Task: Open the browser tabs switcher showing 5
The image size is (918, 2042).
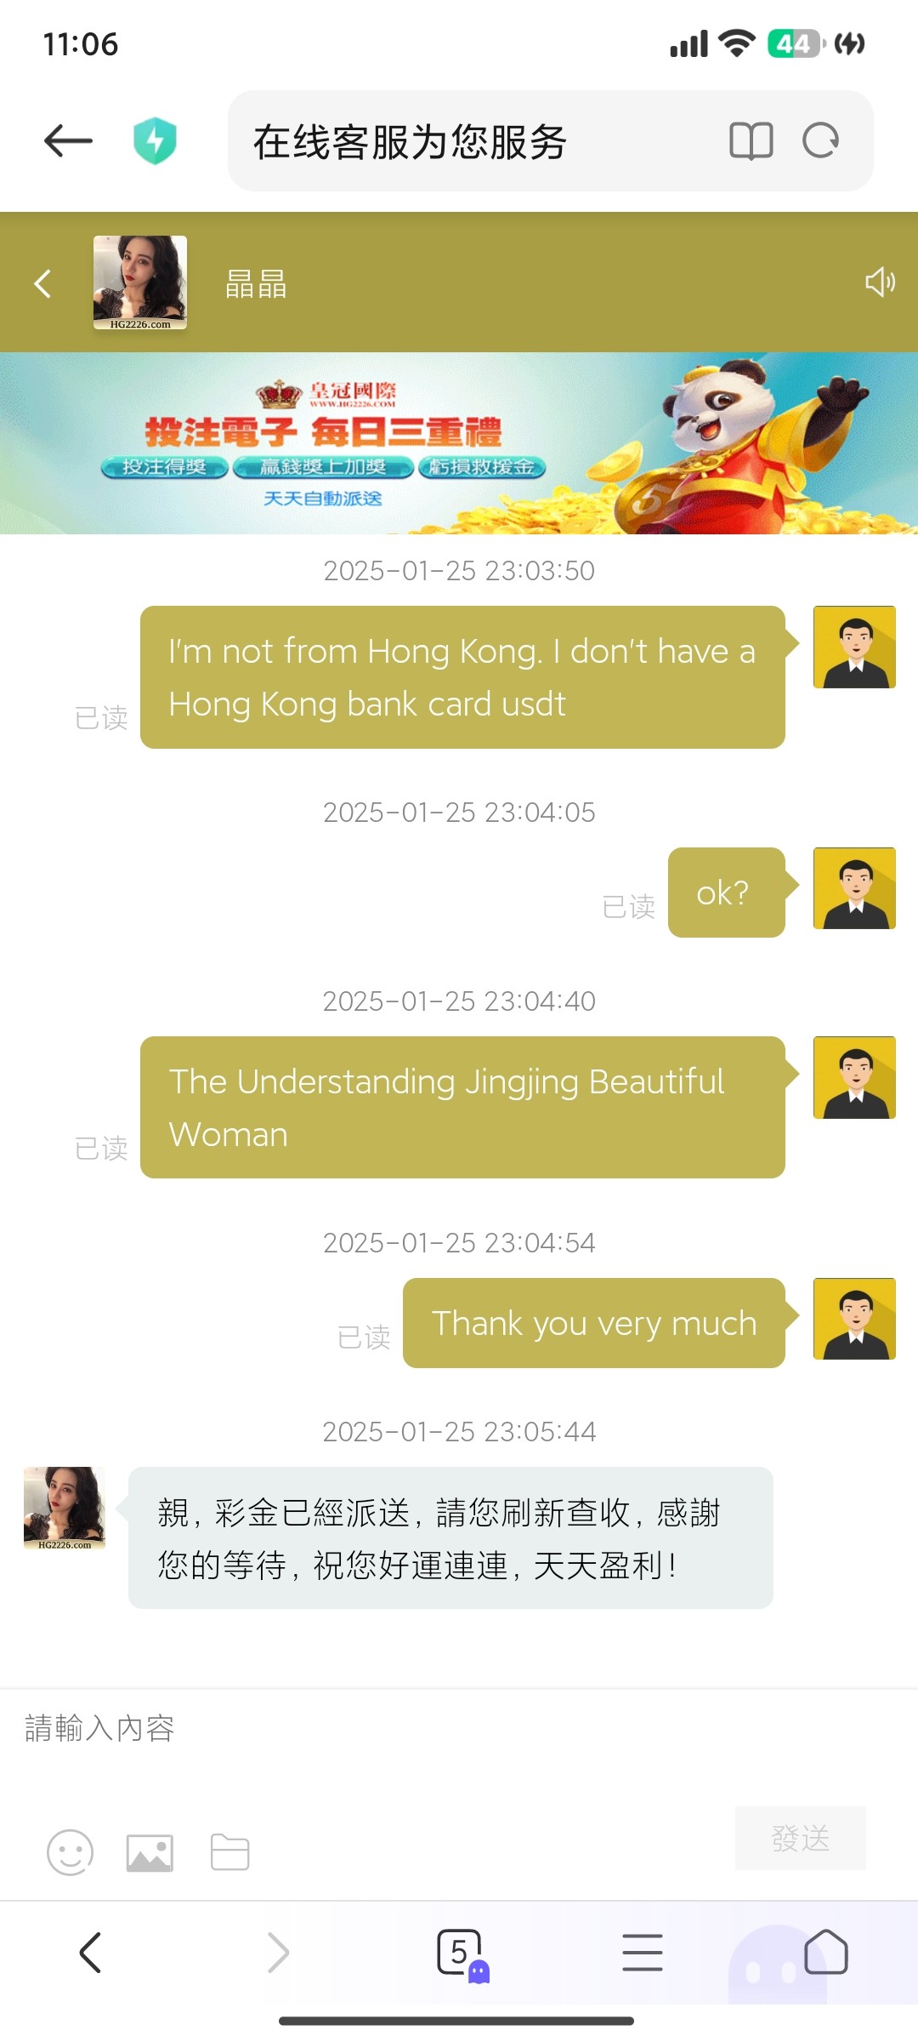Action: (460, 1952)
